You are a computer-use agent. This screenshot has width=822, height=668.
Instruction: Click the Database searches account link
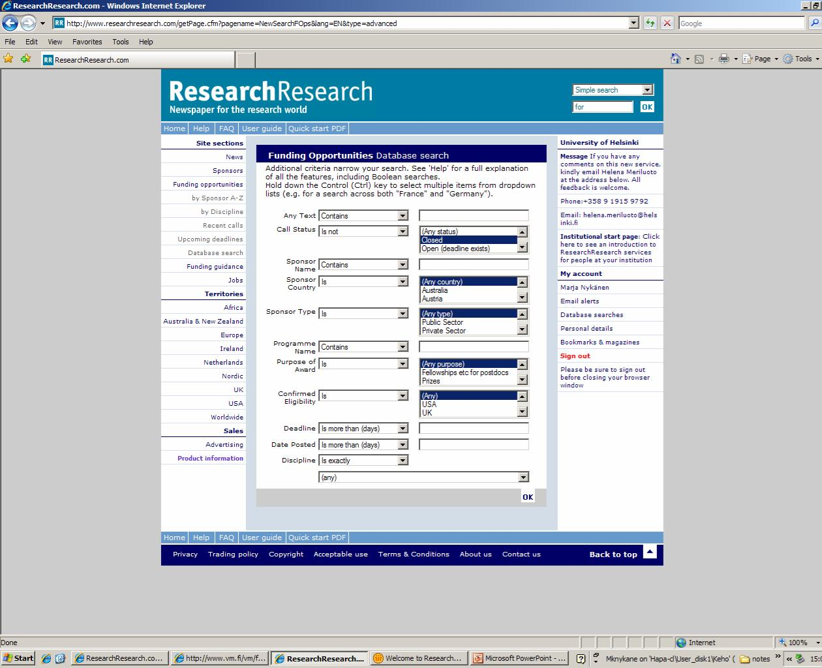[592, 315]
